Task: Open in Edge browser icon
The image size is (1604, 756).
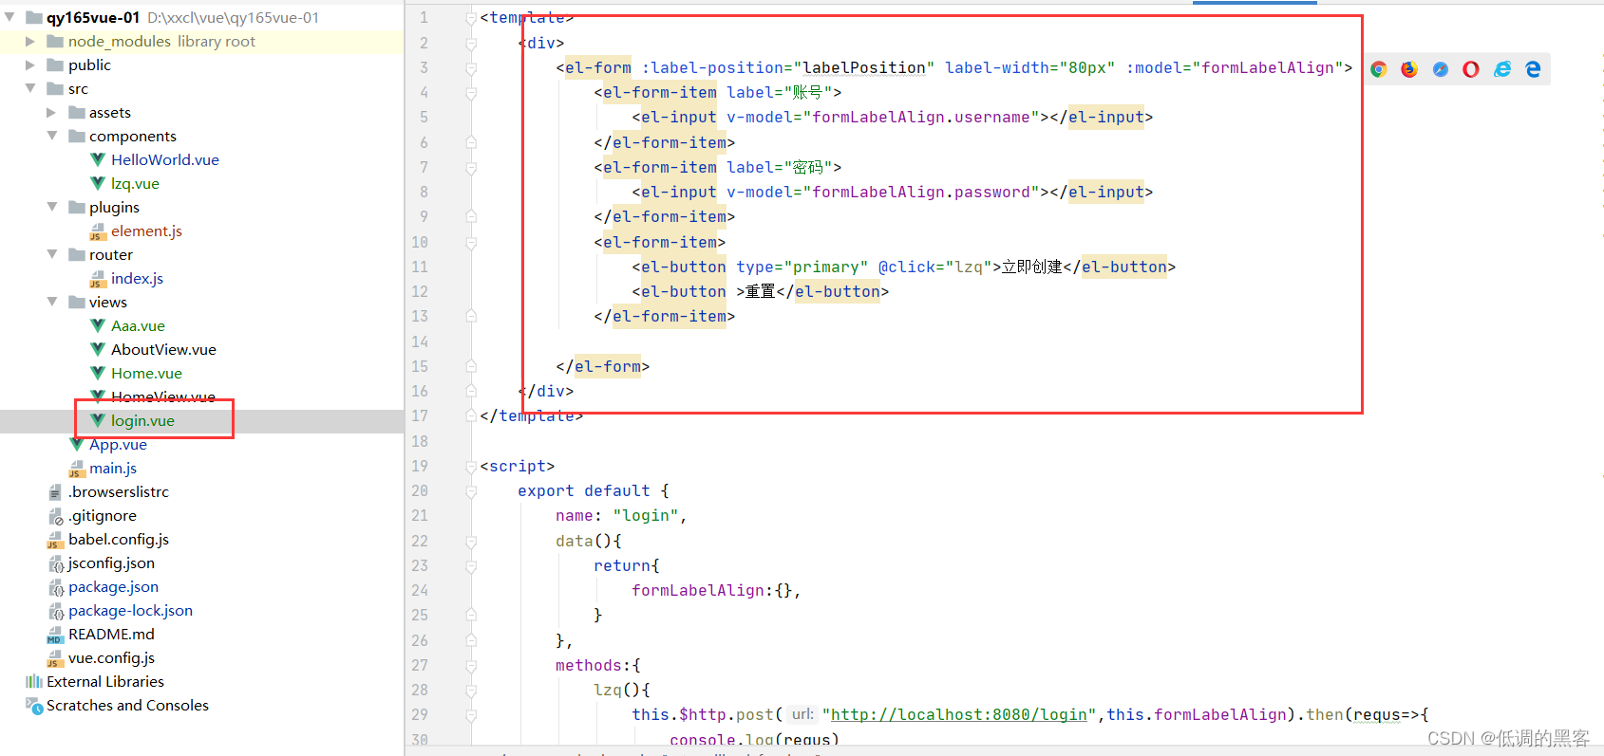Action: pyautogui.click(x=1533, y=69)
